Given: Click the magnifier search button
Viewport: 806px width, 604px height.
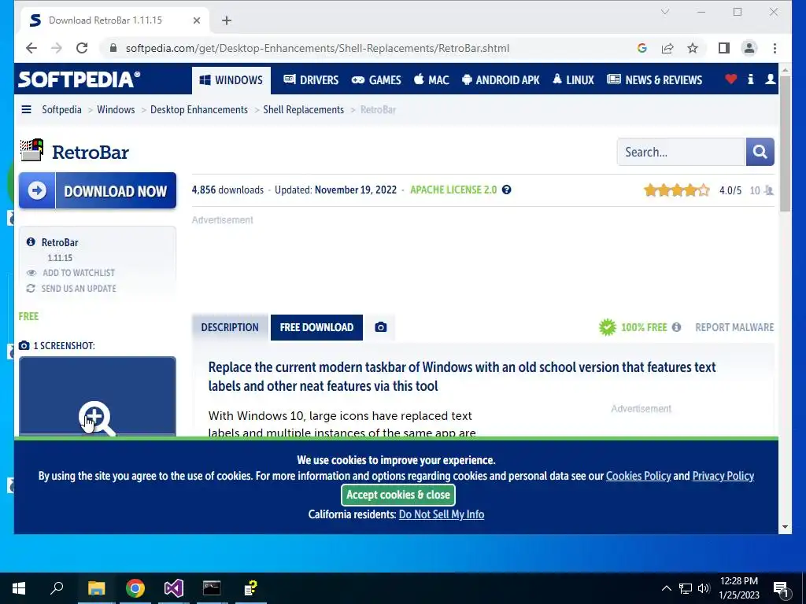Looking at the screenshot, I should [x=760, y=152].
